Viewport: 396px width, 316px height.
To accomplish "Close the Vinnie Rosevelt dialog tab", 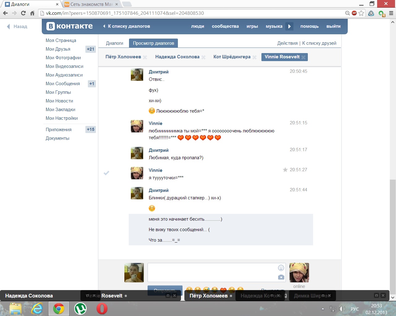I will (303, 57).
